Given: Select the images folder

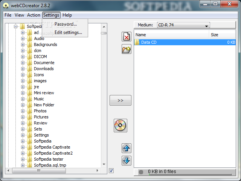Looking at the screenshot, I should click(40, 81).
